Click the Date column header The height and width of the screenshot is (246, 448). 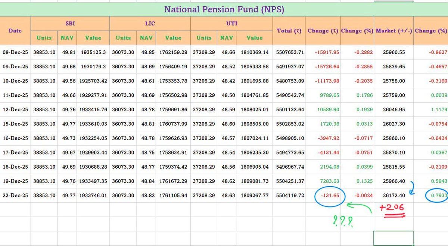(x=15, y=31)
